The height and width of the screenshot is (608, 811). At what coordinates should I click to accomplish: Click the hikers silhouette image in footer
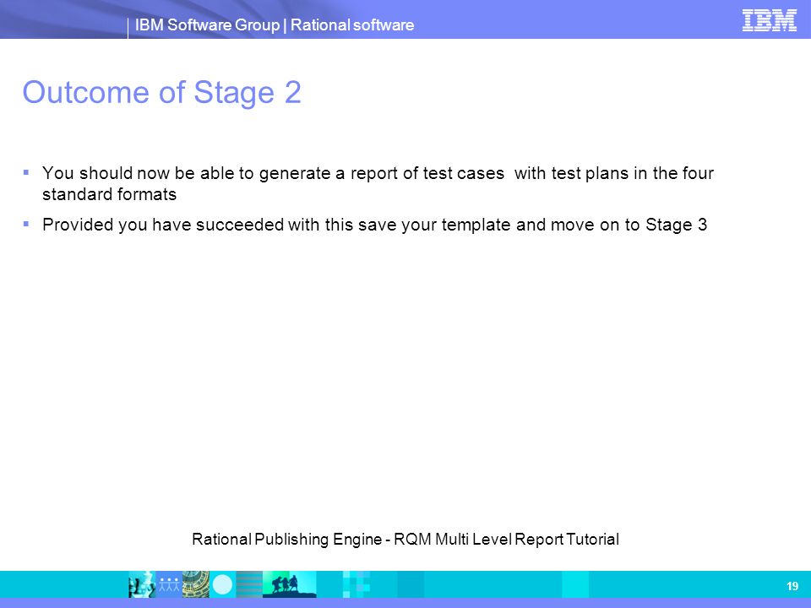tap(289, 584)
